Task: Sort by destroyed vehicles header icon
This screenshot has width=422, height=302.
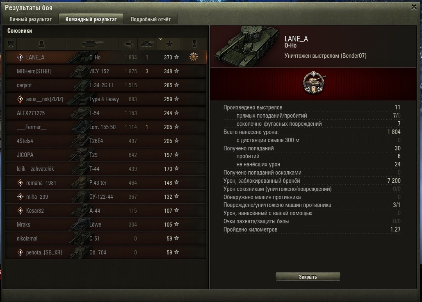Action: pos(147,43)
